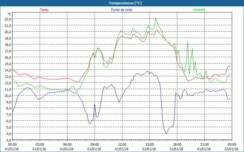Select the blue 'Punto de rocío' legend label
The height and width of the screenshot is (152, 244).
(x=121, y=10)
